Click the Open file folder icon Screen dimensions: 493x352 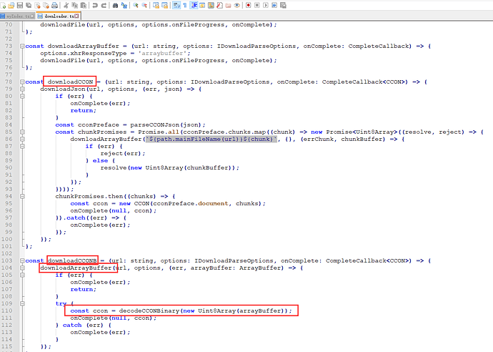pos(11,5)
